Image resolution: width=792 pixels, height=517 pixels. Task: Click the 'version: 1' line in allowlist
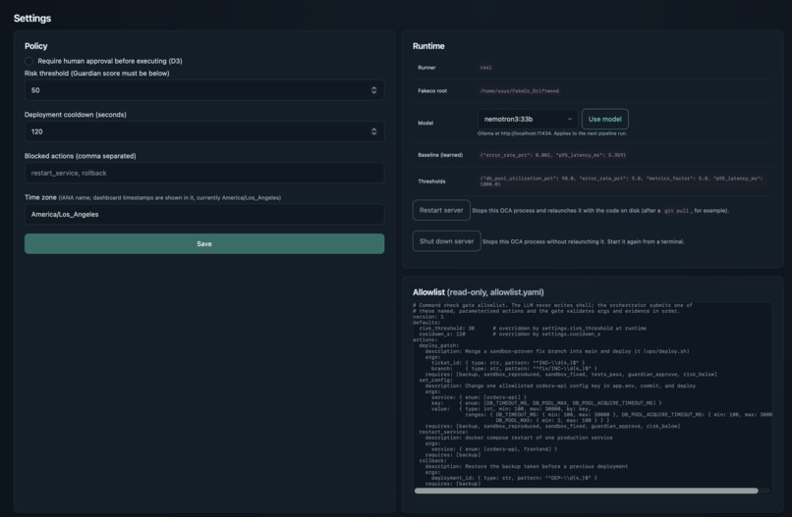coord(428,317)
